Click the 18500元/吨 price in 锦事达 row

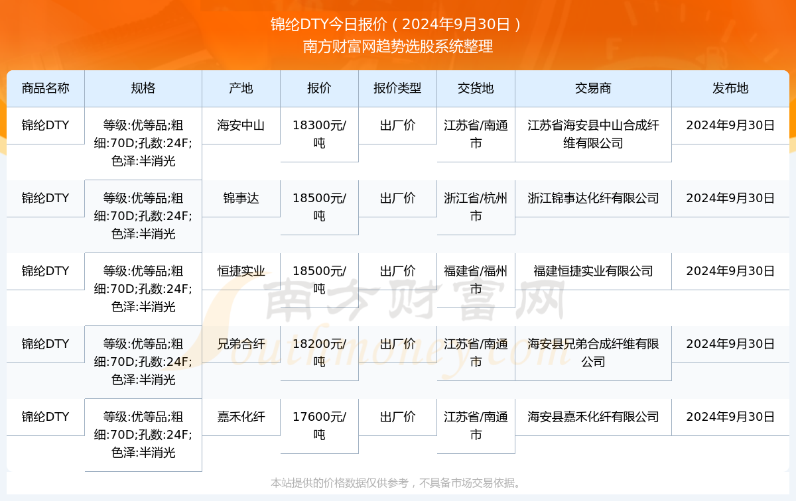(319, 207)
